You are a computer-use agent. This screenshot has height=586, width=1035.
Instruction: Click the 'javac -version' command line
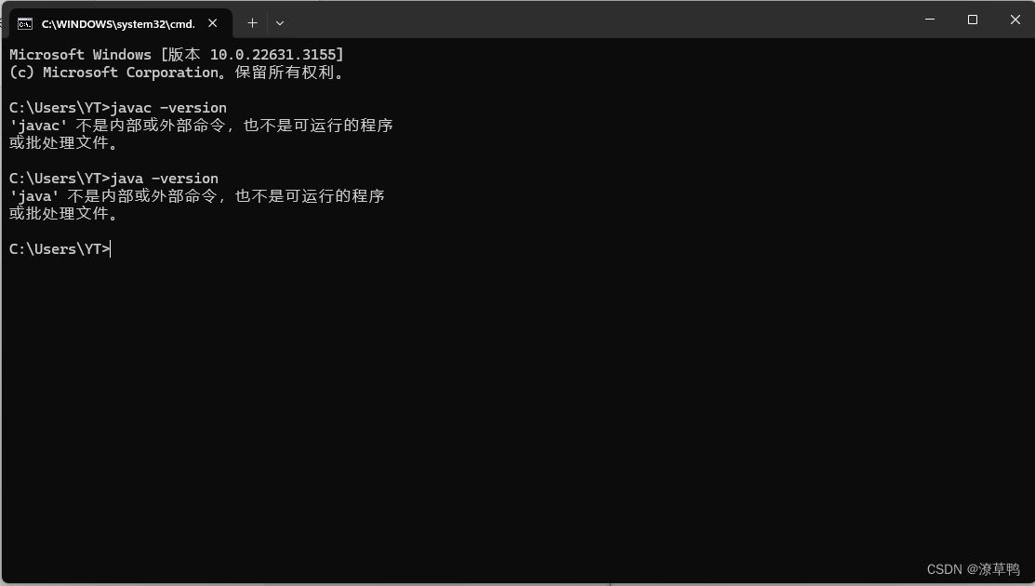(118, 108)
